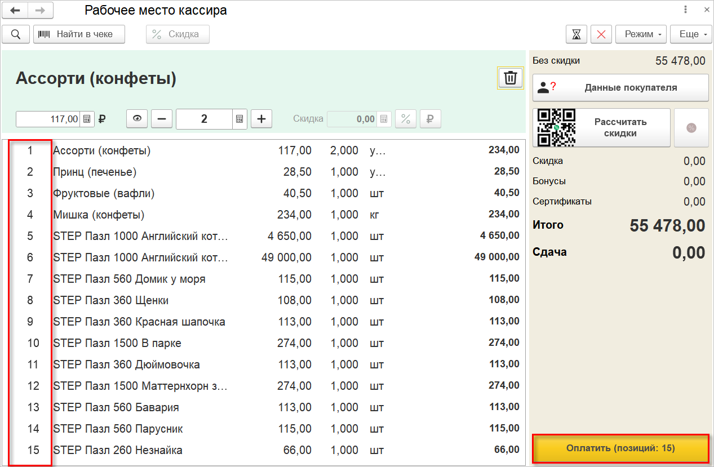Select row Ассорти (конфеты) in receipt
Screen dimensions: 714x467
coord(264,150)
